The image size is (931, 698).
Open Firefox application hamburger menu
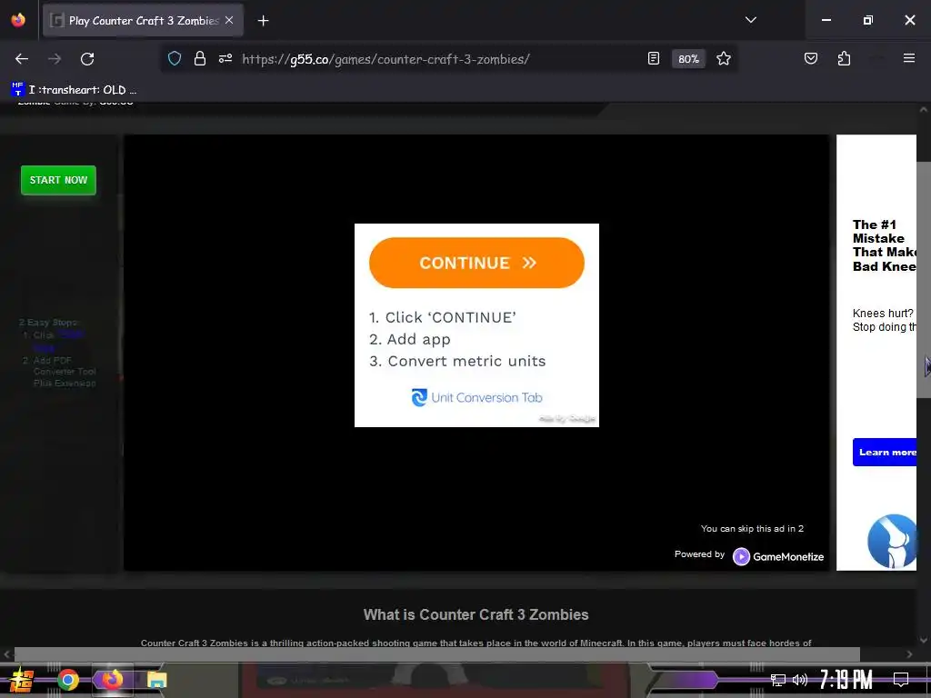908,58
